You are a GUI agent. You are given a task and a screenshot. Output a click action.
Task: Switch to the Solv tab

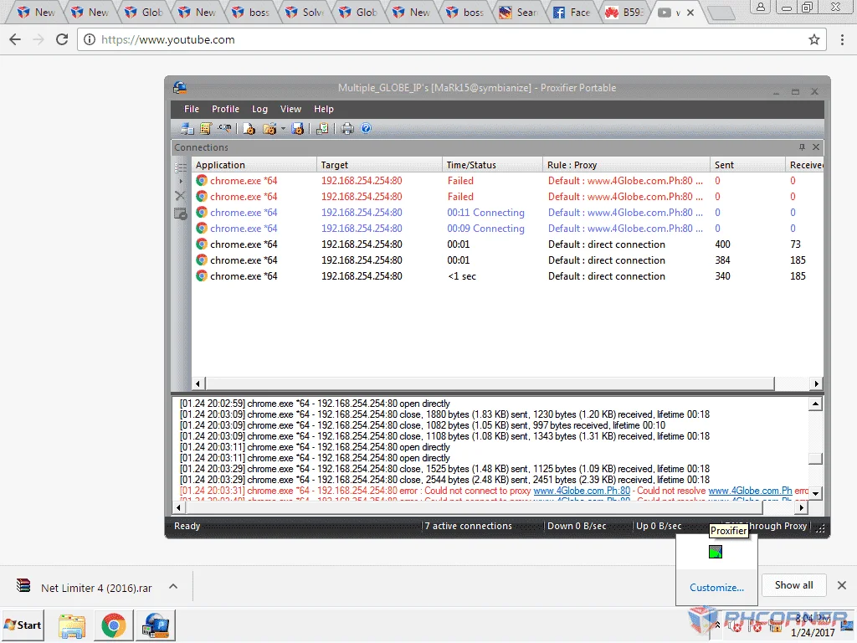[305, 12]
